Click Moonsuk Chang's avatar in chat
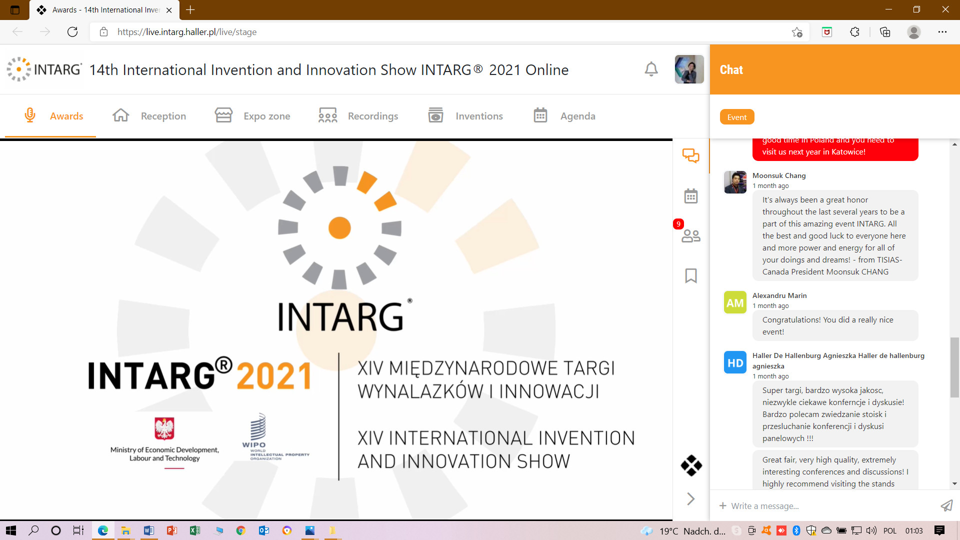Viewport: 960px width, 540px height. (735, 182)
